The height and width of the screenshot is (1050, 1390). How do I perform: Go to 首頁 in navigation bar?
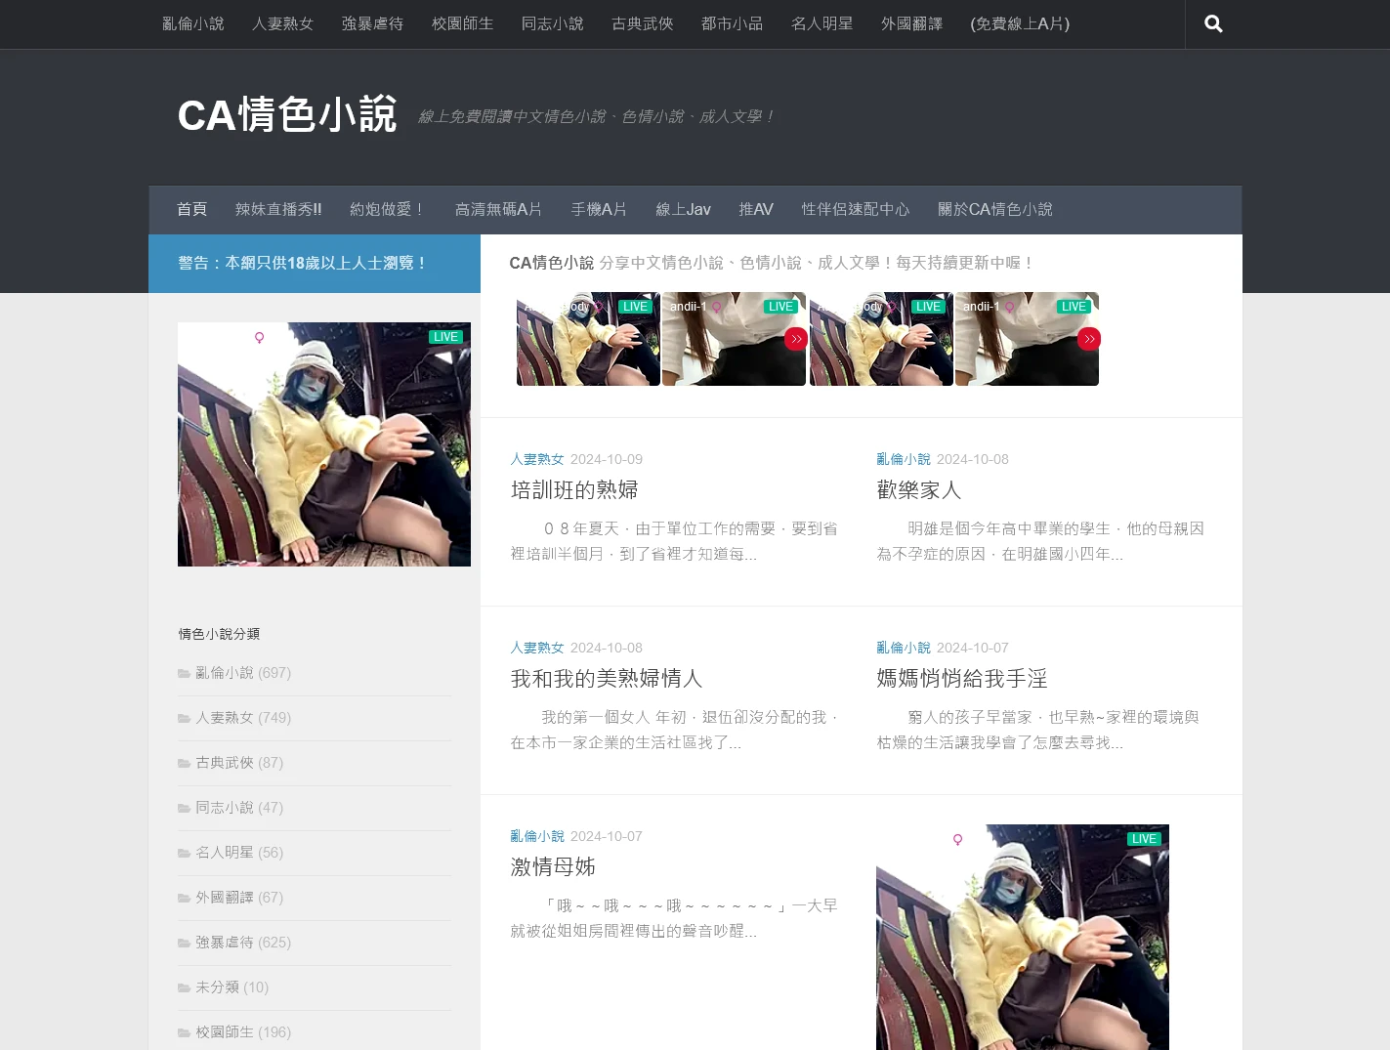point(191,209)
